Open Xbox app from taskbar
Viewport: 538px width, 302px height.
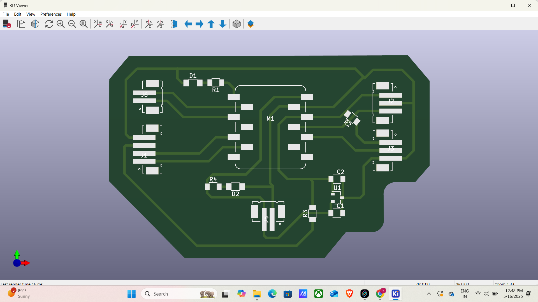pos(318,294)
